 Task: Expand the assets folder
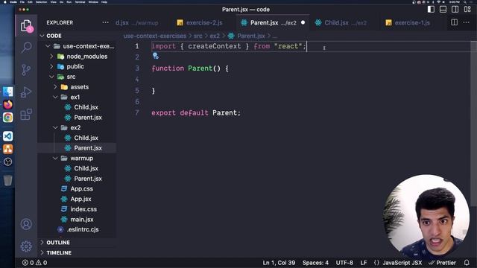tap(55, 87)
